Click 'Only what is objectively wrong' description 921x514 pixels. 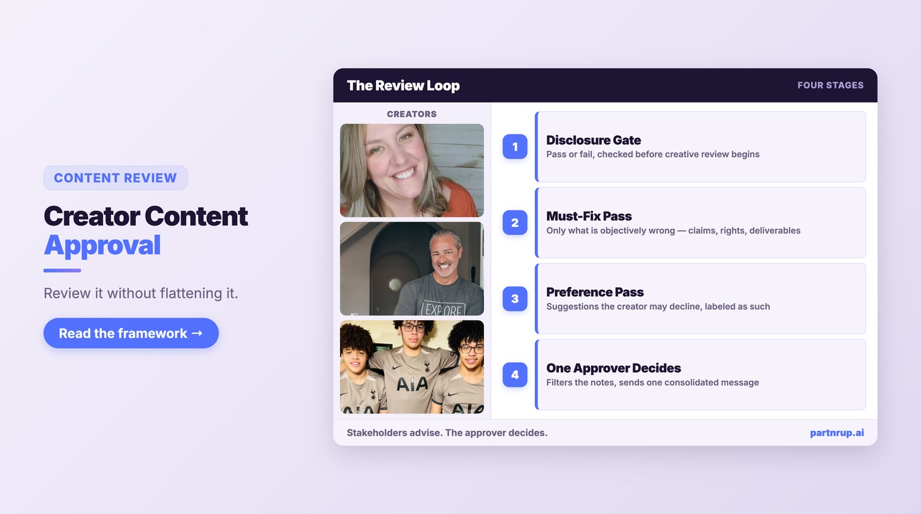673,231
